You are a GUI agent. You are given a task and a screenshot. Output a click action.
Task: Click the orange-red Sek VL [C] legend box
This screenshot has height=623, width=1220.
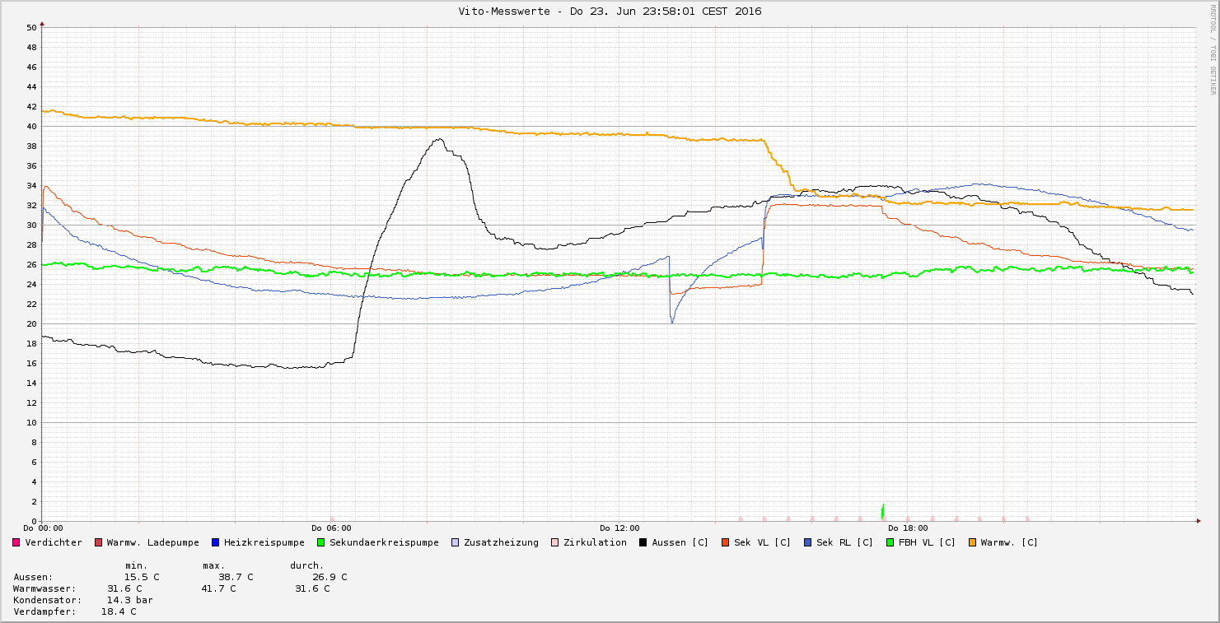726,542
